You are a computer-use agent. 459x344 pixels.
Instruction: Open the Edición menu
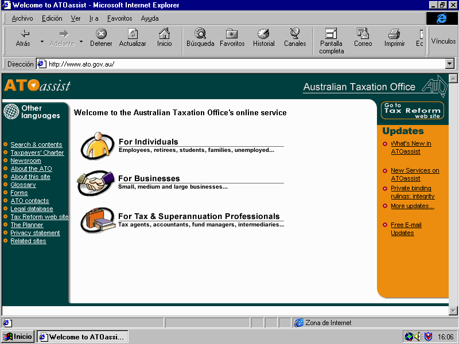52,18
